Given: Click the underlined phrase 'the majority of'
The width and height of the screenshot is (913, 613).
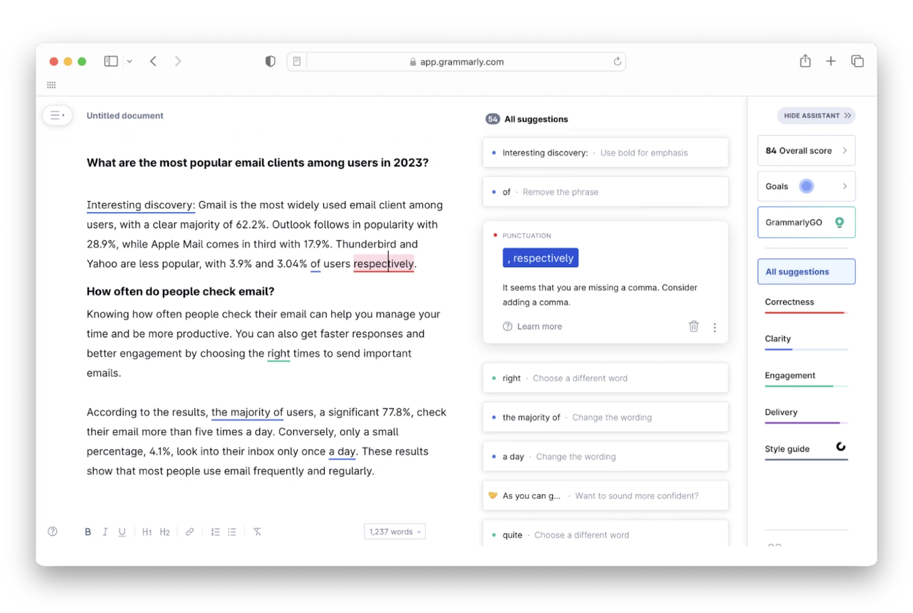Looking at the screenshot, I should coord(247,412).
